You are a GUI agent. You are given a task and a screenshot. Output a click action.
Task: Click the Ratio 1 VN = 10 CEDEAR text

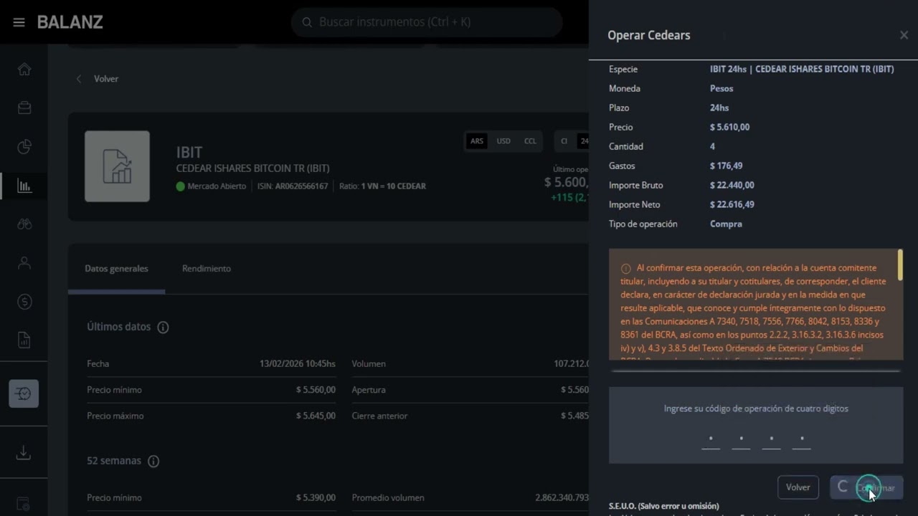pyautogui.click(x=382, y=186)
